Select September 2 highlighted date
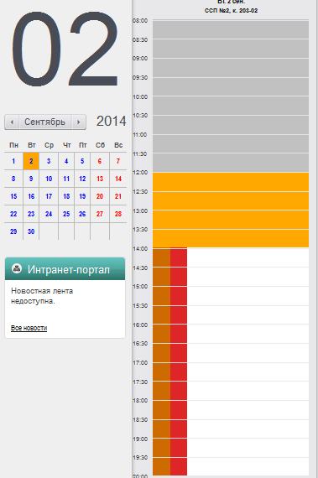The height and width of the screenshot is (478, 318). (x=31, y=161)
